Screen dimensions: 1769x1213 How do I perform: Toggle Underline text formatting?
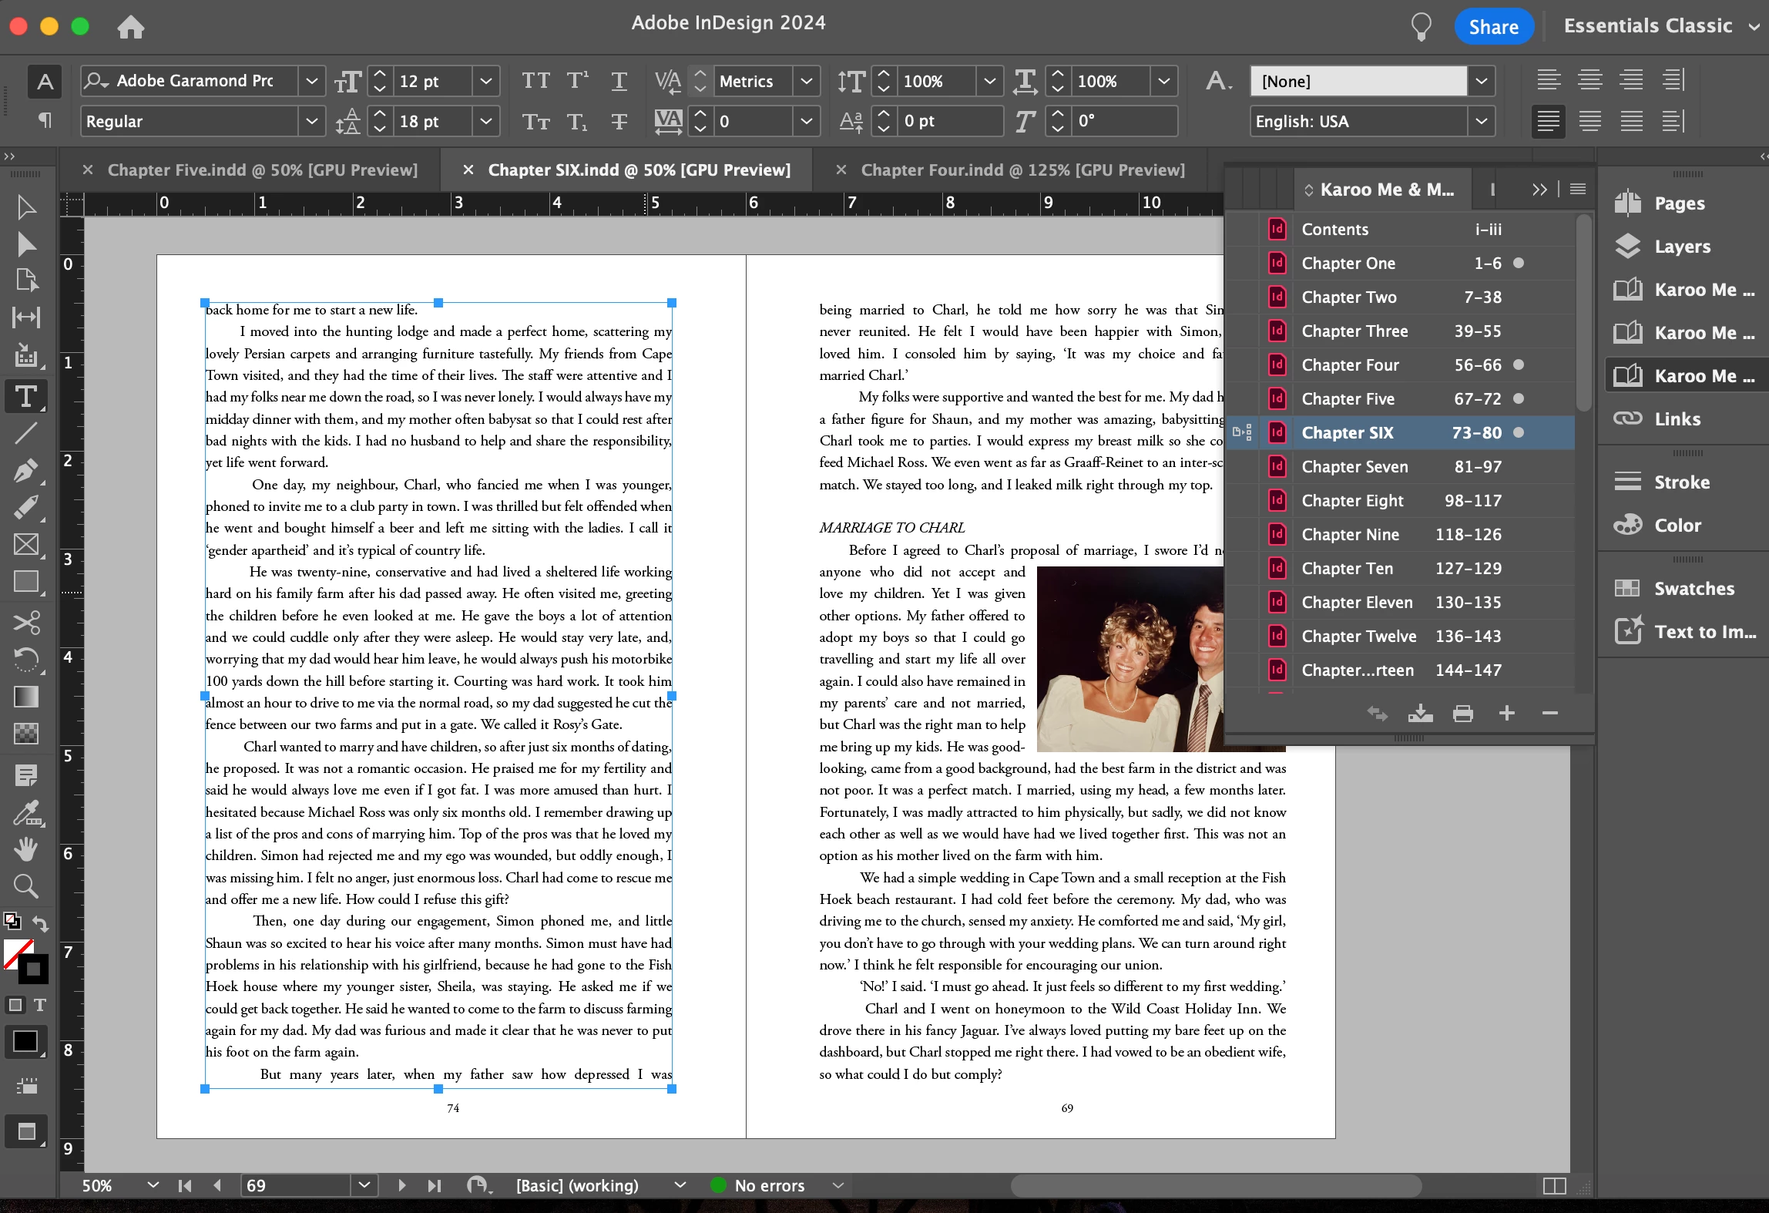(619, 81)
